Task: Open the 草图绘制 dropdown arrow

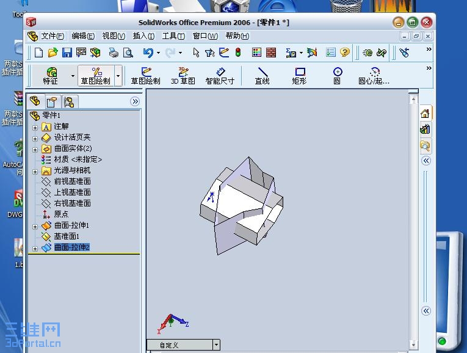Action: click(x=118, y=76)
